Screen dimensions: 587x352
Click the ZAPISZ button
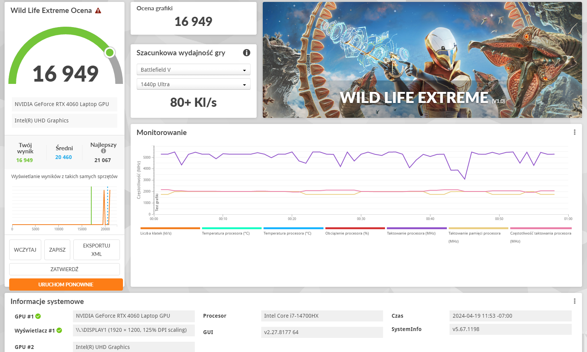57,250
